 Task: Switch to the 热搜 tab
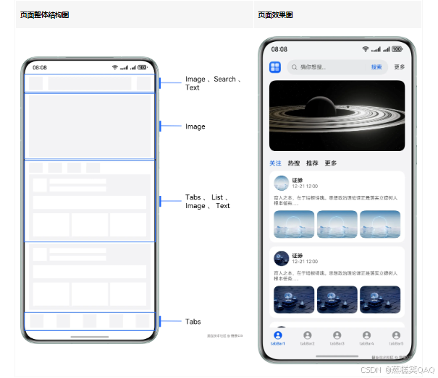[294, 163]
